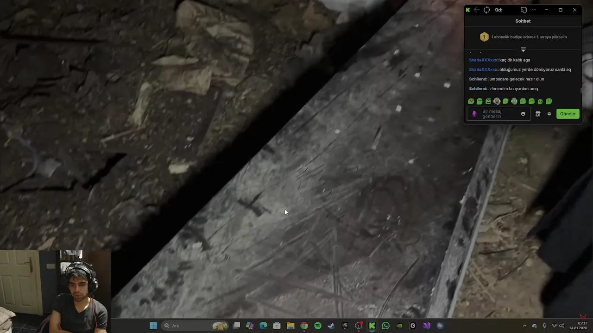Open Schilend's profile on the 'jumpscare gelecek' message
This screenshot has height=333, width=593.
click(478, 79)
